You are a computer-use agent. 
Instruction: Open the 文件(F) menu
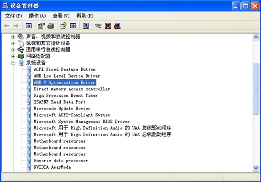coord(13,16)
